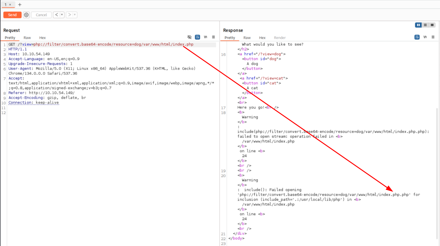Click 'Here you go!' response line

click(258, 108)
